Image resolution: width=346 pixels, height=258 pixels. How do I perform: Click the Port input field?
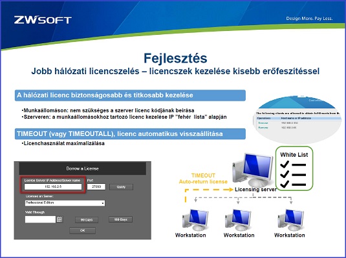96,186
